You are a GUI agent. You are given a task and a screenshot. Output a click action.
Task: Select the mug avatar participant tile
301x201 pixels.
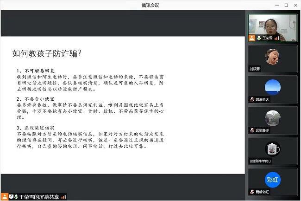[273, 151]
